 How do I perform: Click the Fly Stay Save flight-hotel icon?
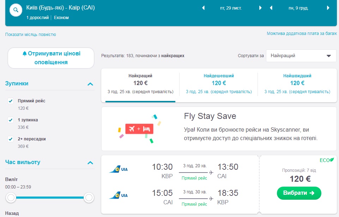[139, 129]
